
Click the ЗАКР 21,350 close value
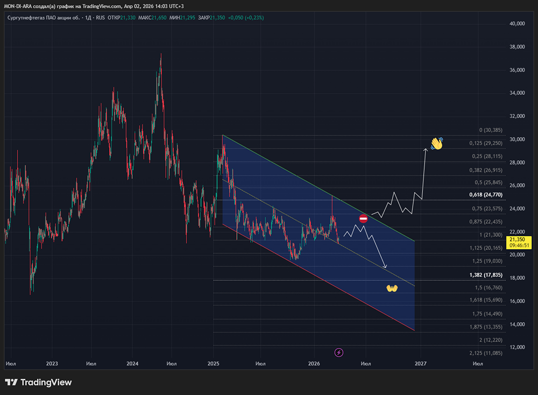click(211, 18)
